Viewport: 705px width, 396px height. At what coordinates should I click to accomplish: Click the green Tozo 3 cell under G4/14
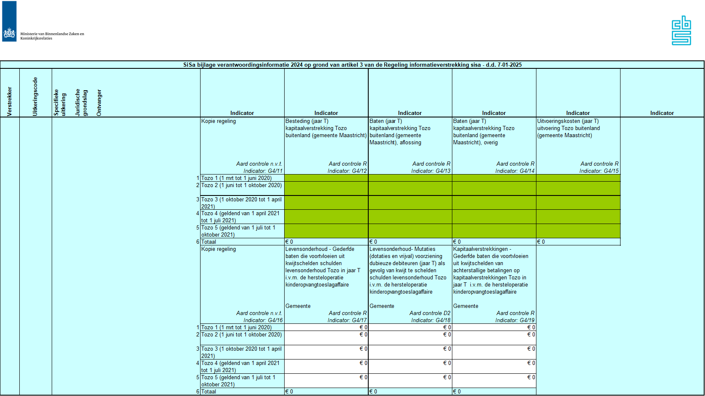tap(494, 203)
